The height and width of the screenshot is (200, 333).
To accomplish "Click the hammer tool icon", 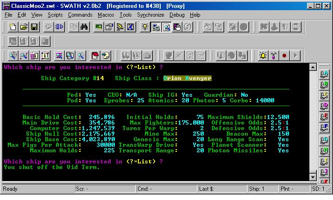I will point(273,56).
